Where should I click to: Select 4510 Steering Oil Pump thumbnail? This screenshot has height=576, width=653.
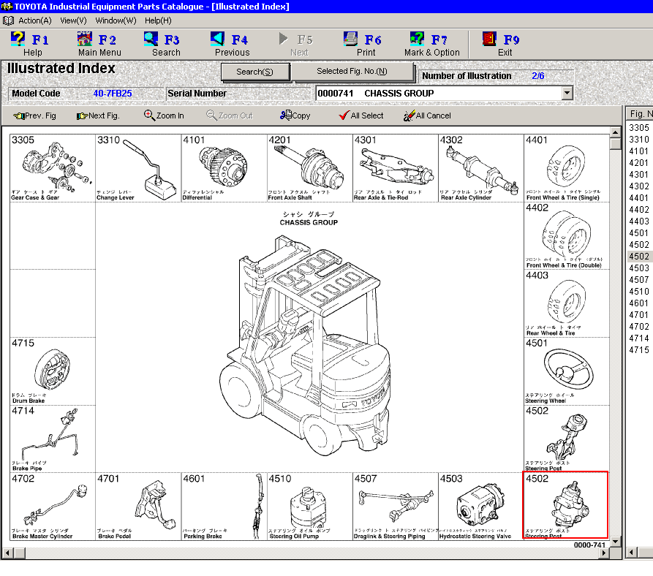point(310,507)
